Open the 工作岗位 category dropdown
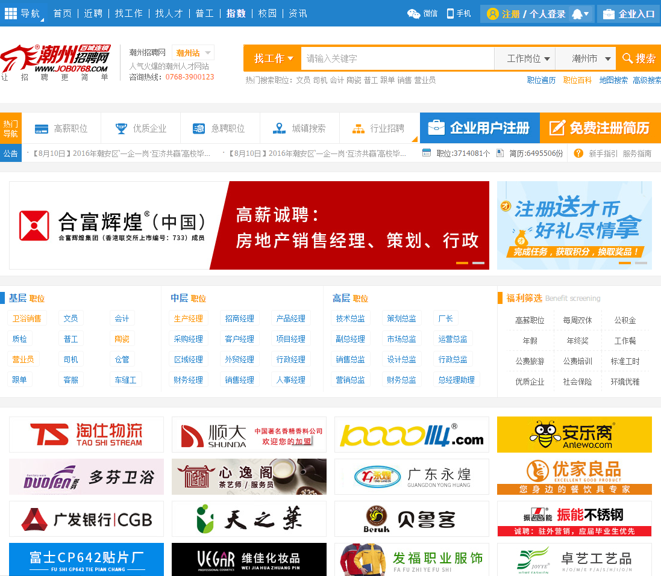 [524, 58]
